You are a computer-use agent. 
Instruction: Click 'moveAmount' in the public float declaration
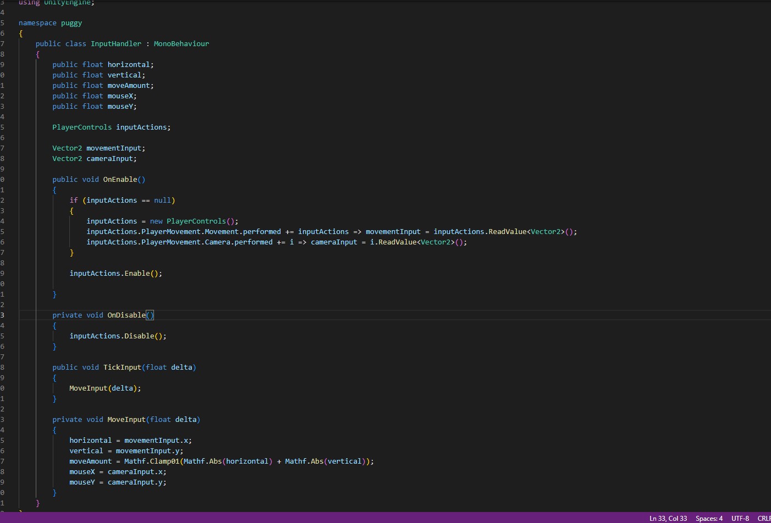coord(129,86)
